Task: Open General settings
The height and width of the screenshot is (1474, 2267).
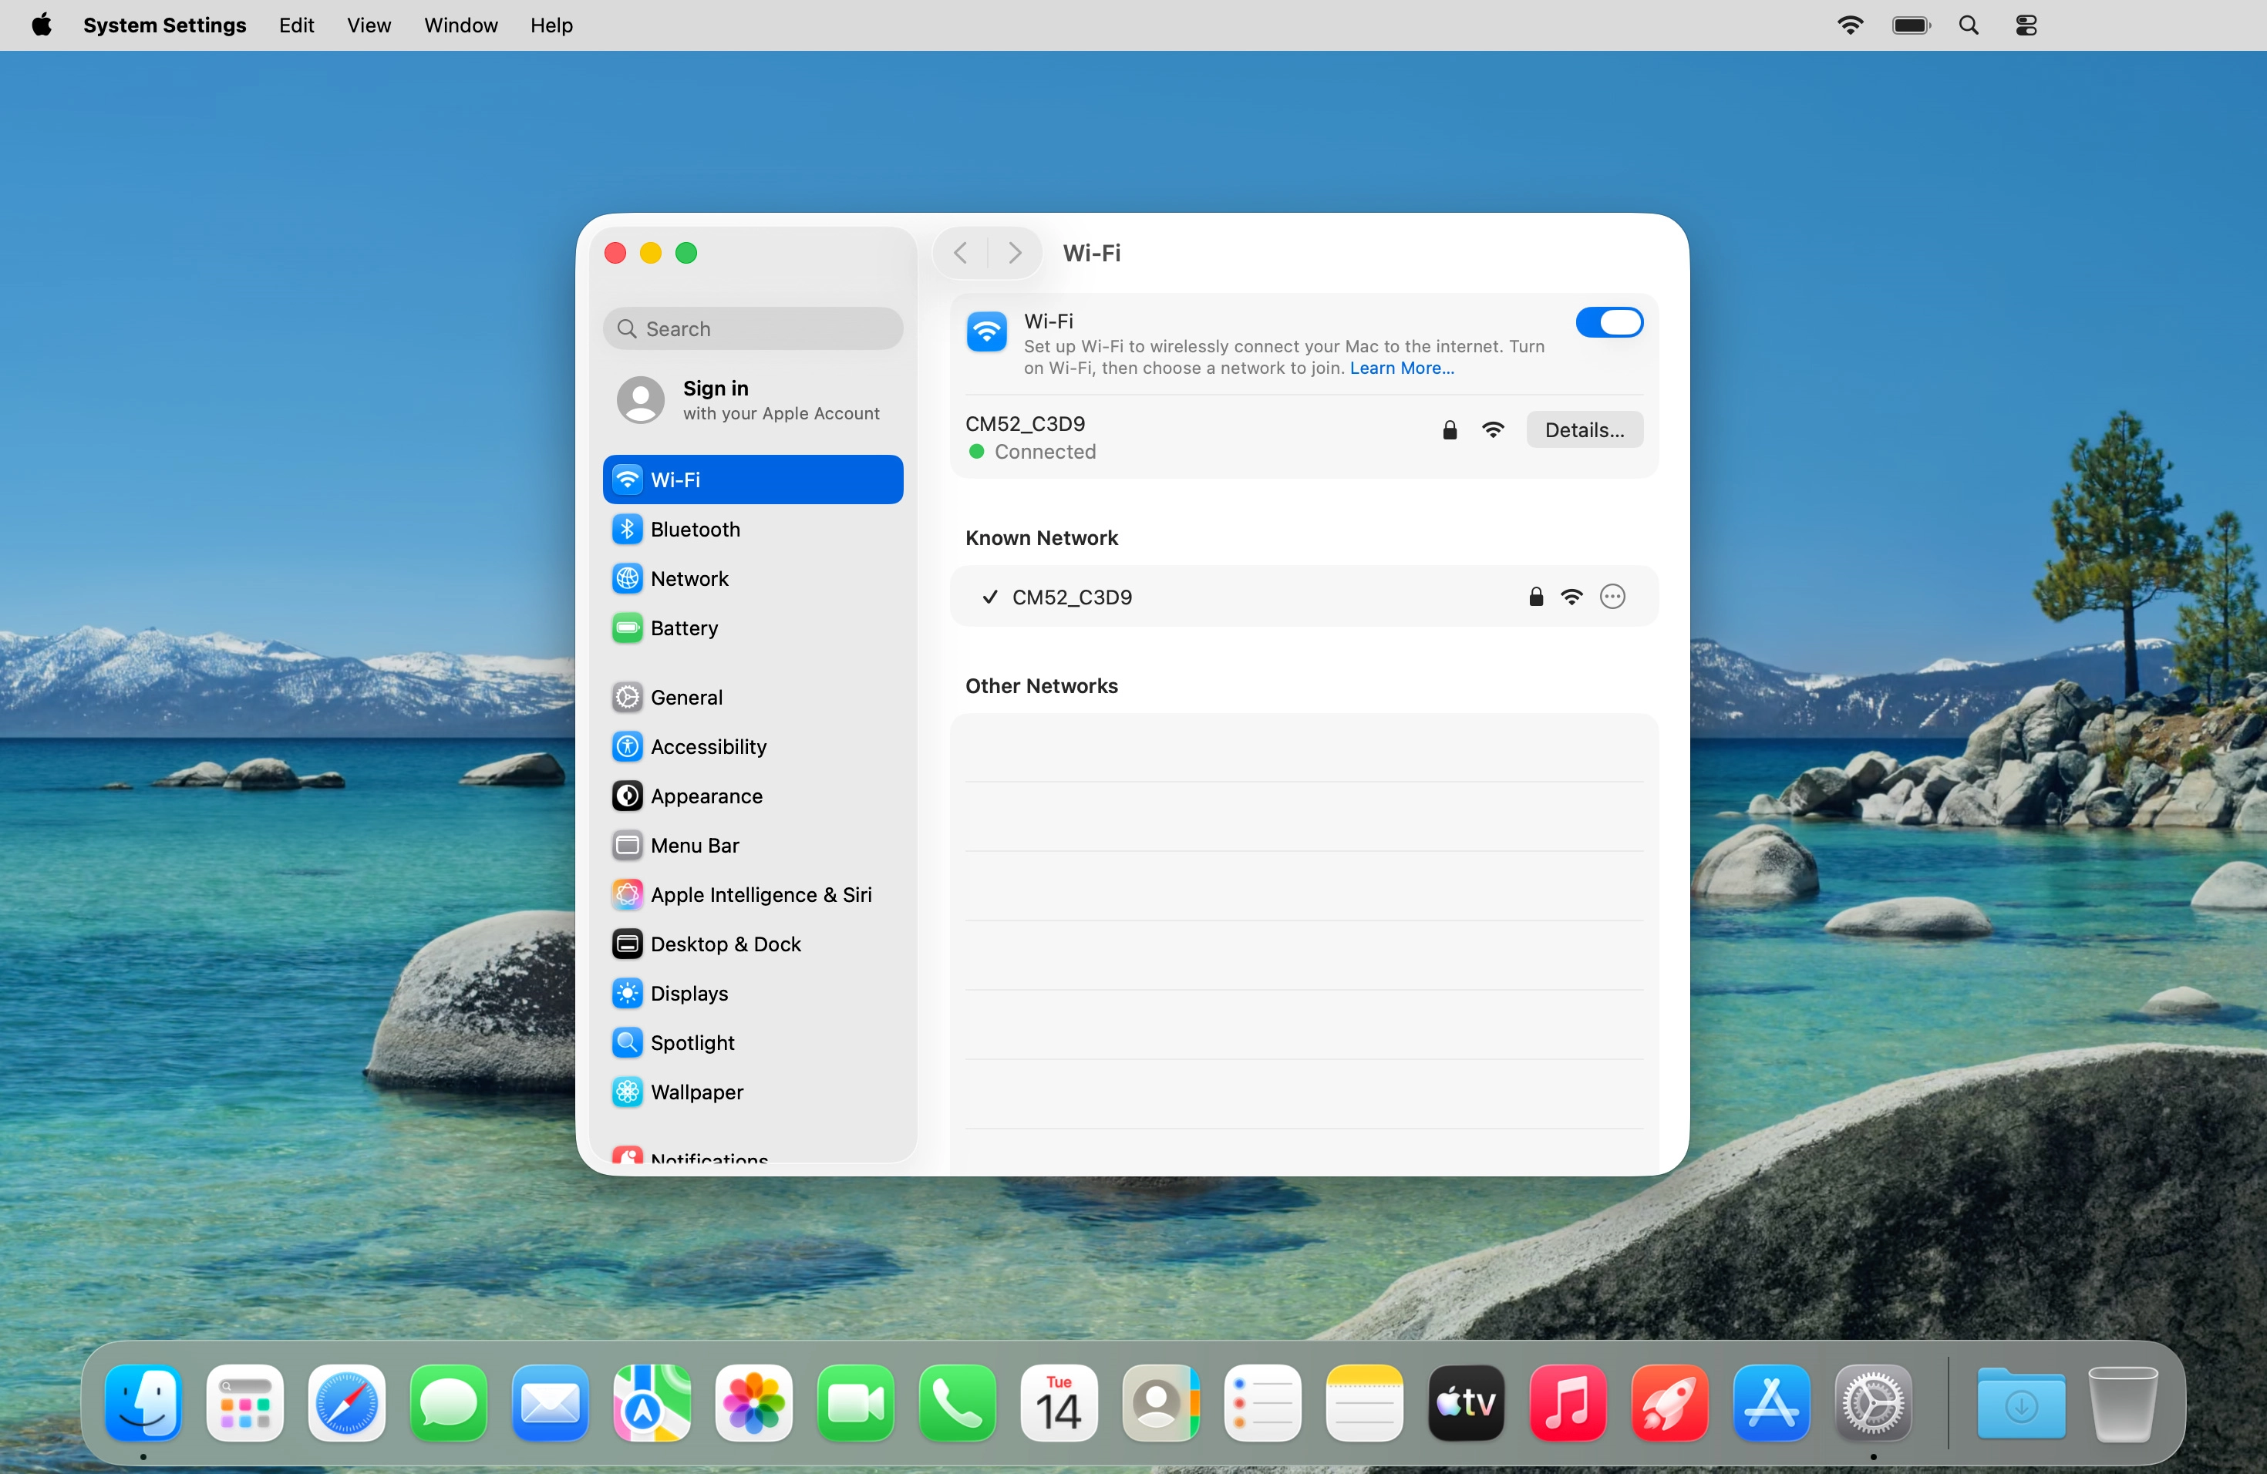Action: click(x=687, y=697)
